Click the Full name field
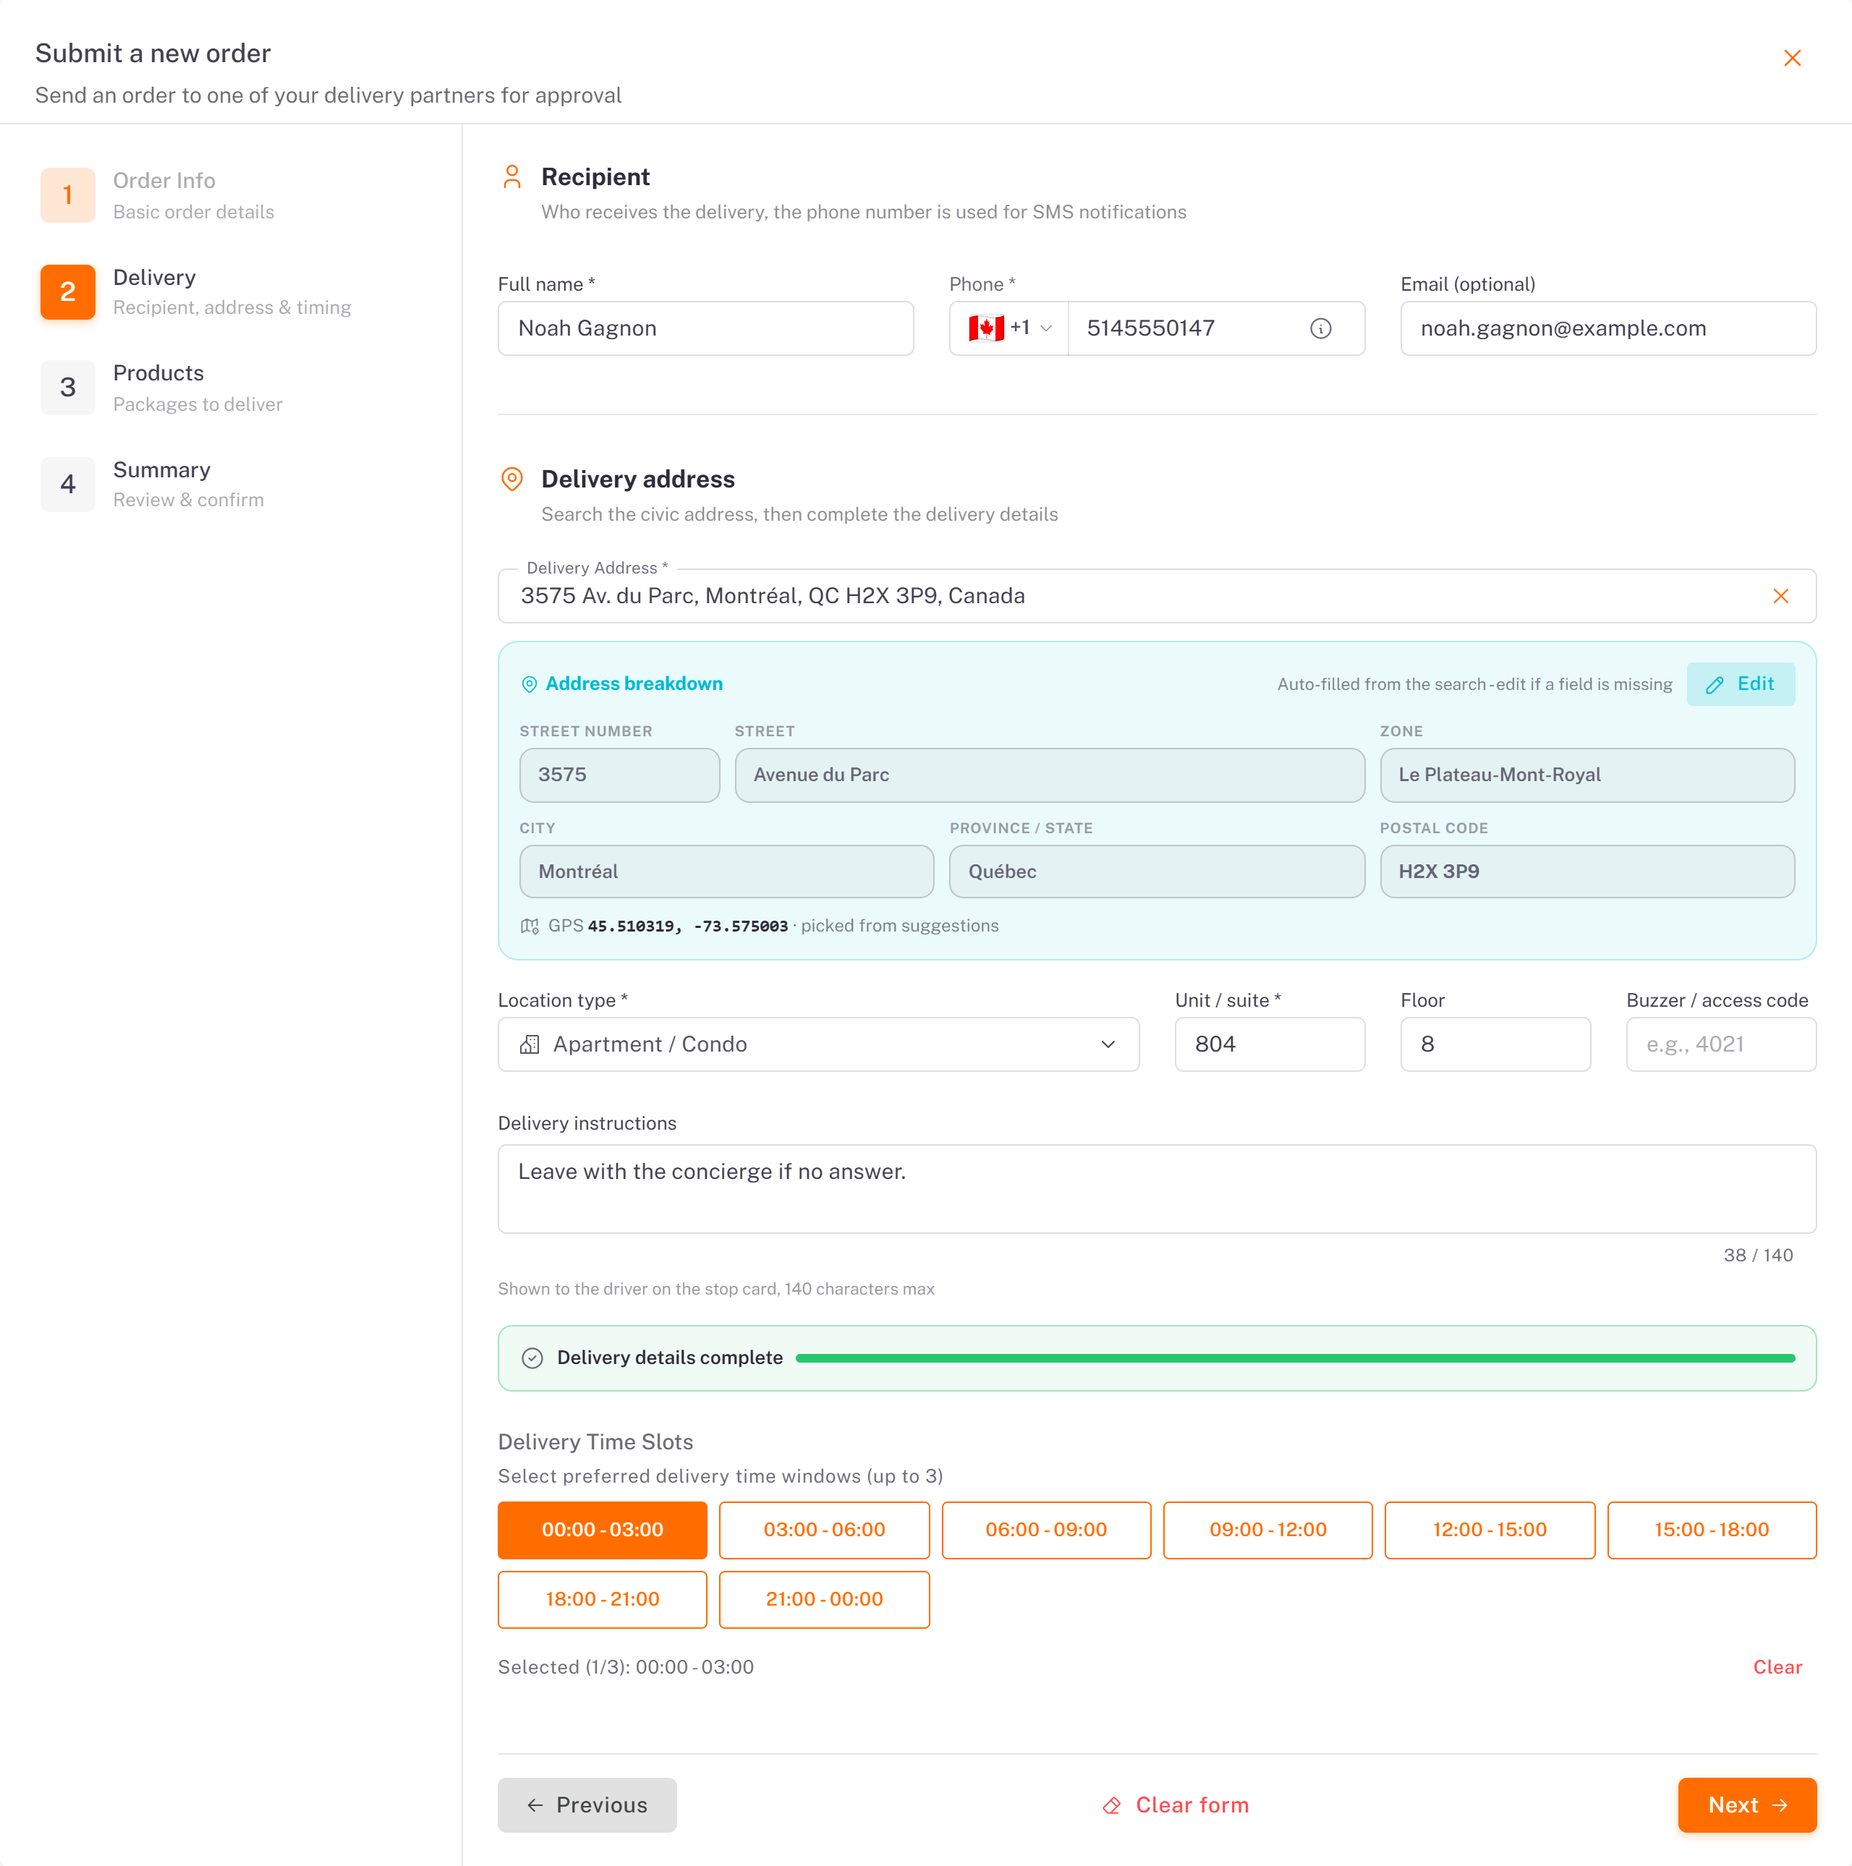Viewport: 1852px width, 1866px height. (x=705, y=328)
